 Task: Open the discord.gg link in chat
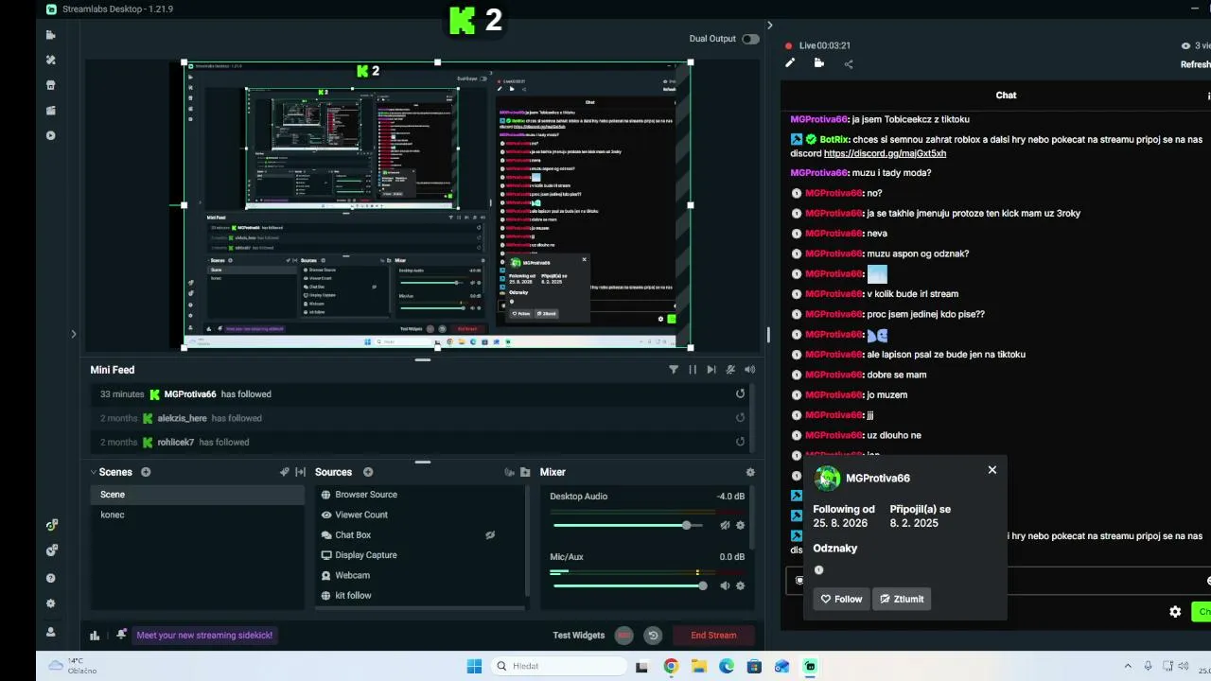click(x=886, y=153)
